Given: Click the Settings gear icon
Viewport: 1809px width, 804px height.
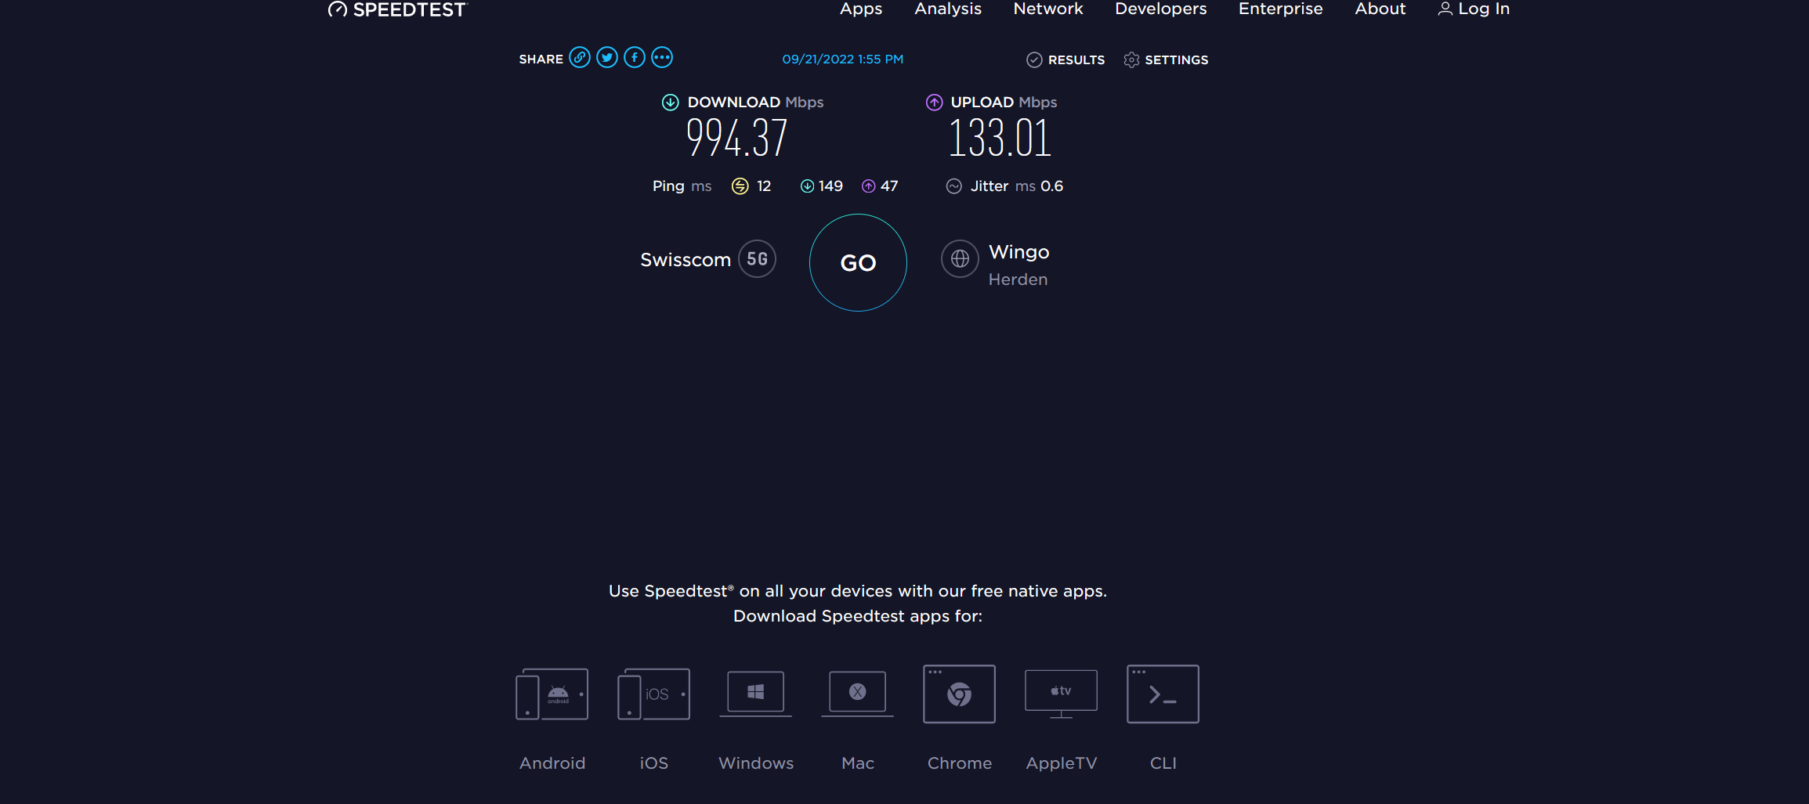Looking at the screenshot, I should tap(1131, 60).
